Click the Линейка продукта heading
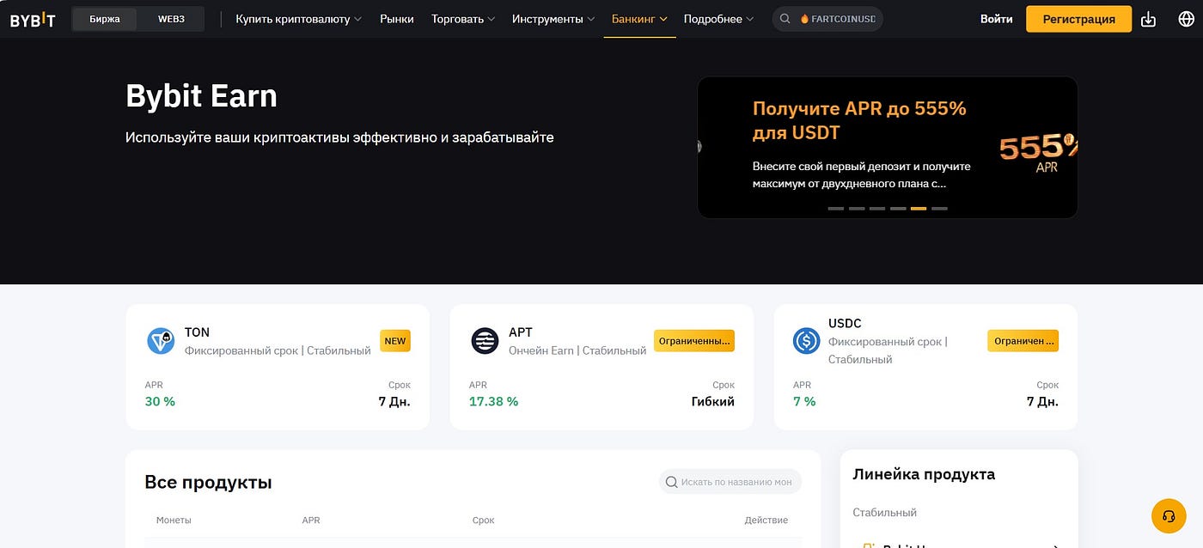The height and width of the screenshot is (548, 1203). [924, 474]
